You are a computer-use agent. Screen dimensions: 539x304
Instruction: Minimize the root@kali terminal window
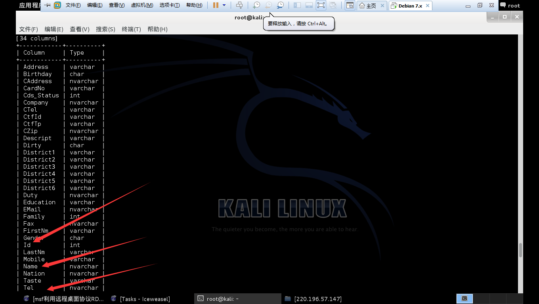(493, 17)
